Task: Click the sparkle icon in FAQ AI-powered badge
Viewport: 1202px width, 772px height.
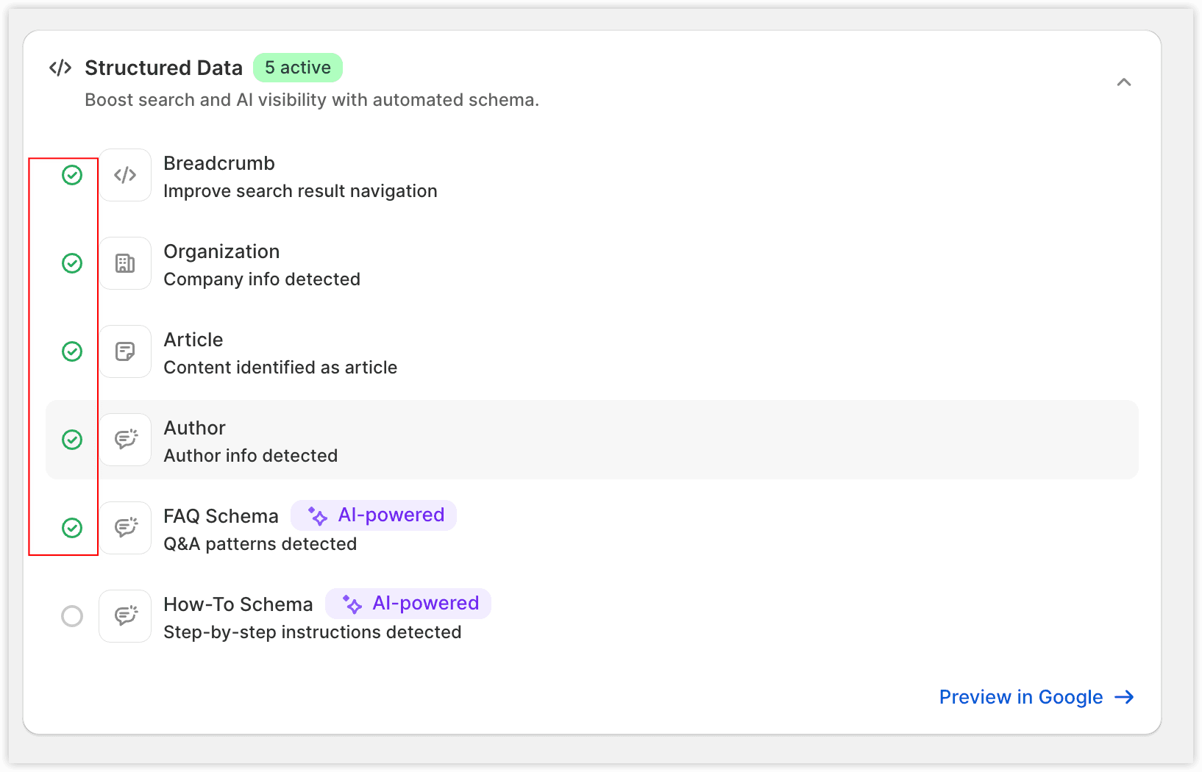Action: click(317, 516)
